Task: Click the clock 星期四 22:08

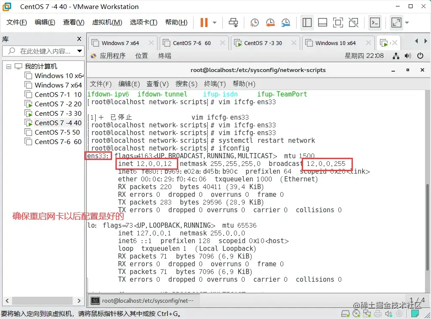Action: pos(364,56)
